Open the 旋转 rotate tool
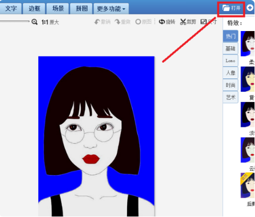The width and height of the screenshot is (255, 217). point(167,22)
